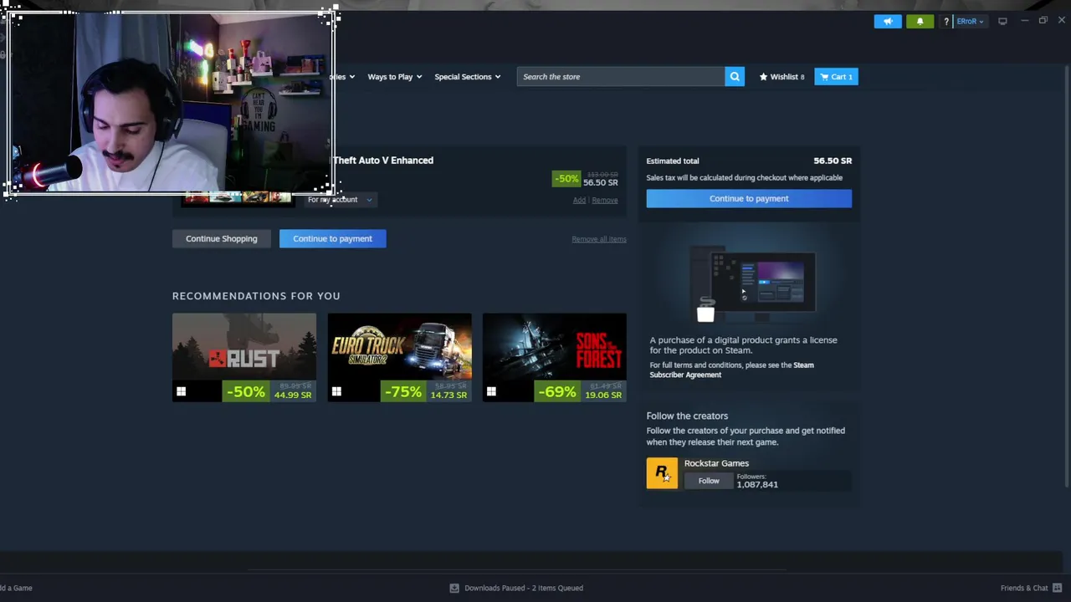Image resolution: width=1071 pixels, height=602 pixels.
Task: Open the For my account dropdown
Action: click(x=340, y=200)
